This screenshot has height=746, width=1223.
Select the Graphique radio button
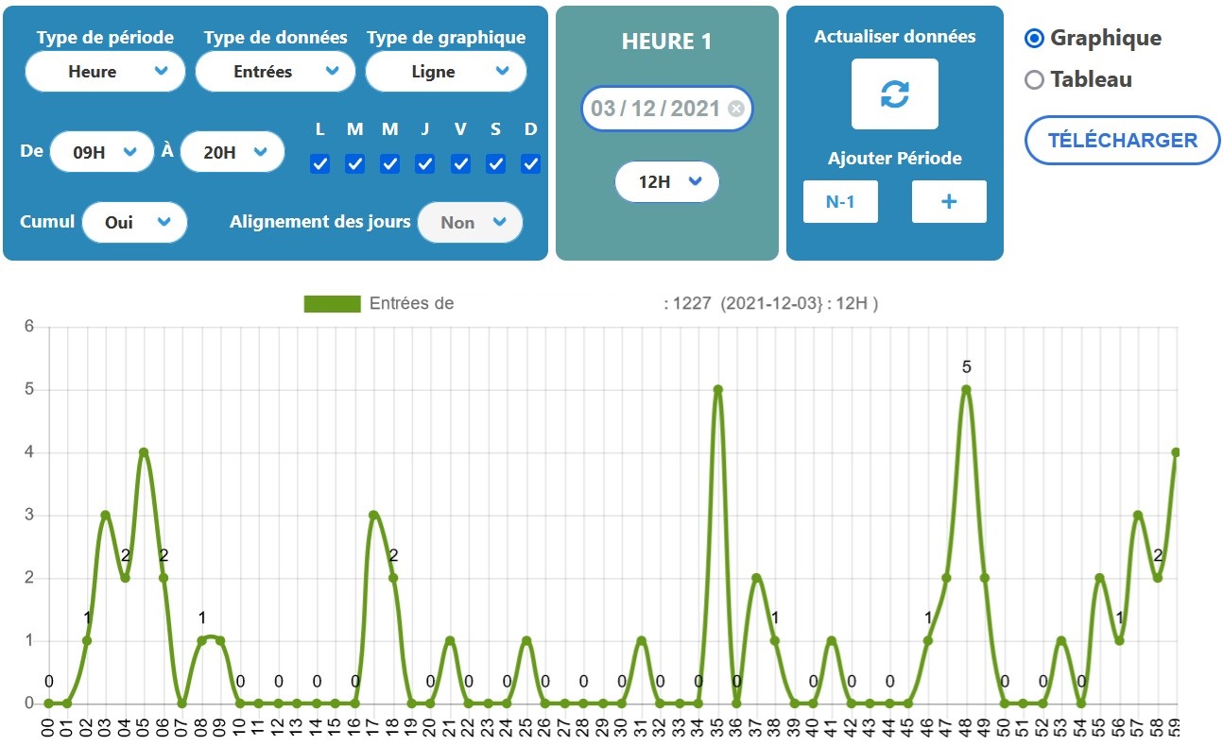1035,39
